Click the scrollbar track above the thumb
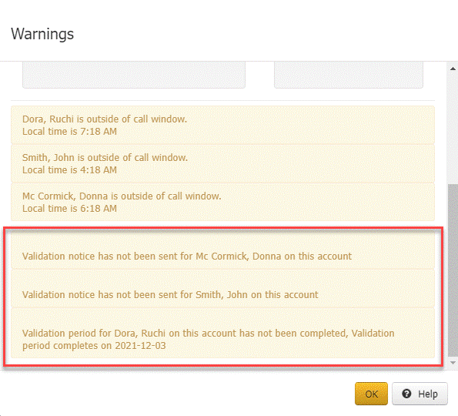Image resolution: width=458 pixels, height=416 pixels. (x=453, y=129)
